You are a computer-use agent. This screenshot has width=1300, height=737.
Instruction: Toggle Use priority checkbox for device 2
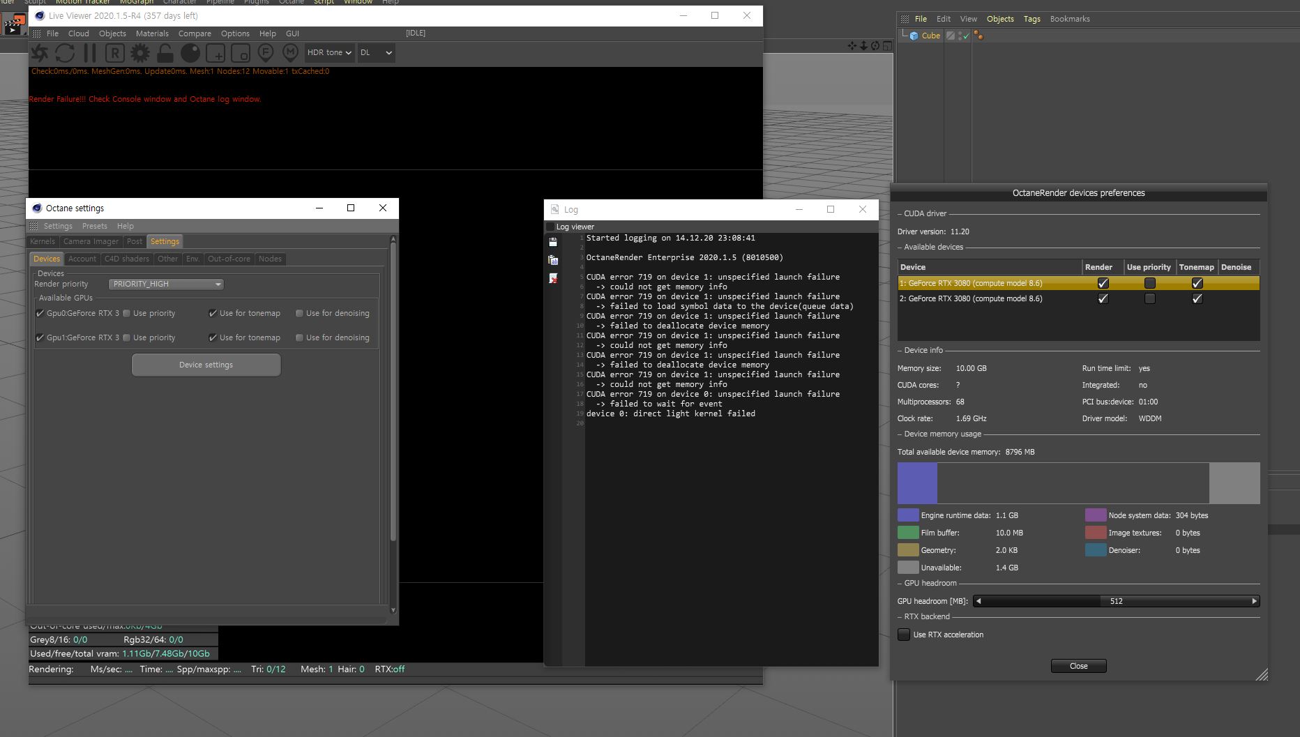point(1150,298)
